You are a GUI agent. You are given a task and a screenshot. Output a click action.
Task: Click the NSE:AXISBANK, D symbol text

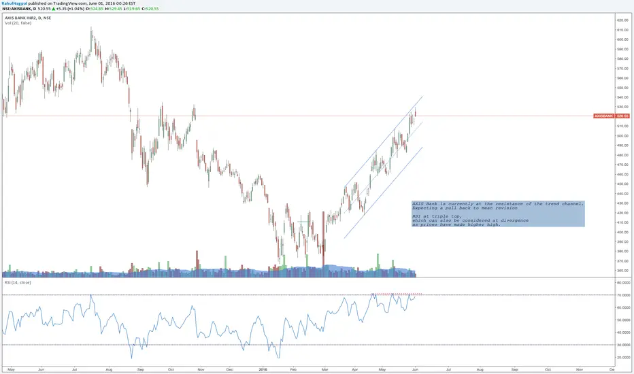point(19,8)
